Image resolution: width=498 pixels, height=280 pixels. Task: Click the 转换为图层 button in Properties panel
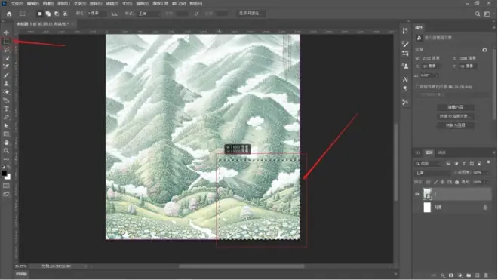tap(456, 125)
